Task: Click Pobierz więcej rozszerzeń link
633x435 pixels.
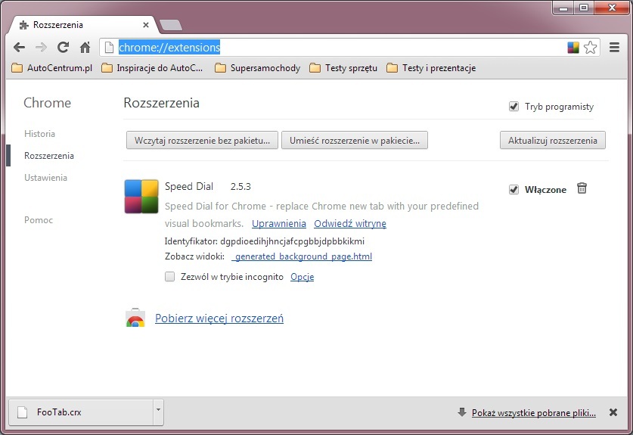Action: (x=219, y=318)
